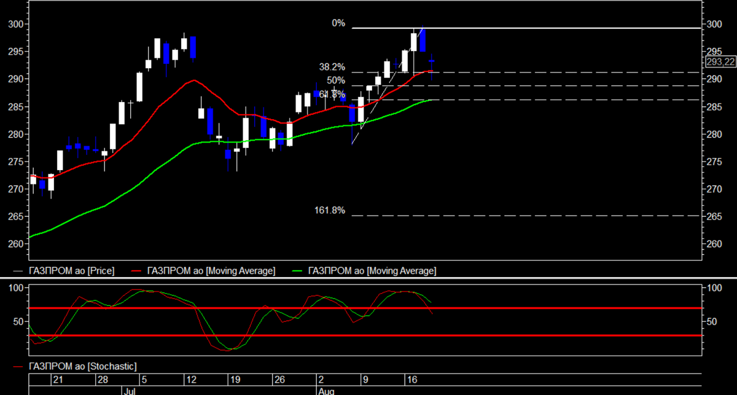Select the upper red stochastic overbought line
Viewport: 737px width, 395px height.
coord(365,308)
